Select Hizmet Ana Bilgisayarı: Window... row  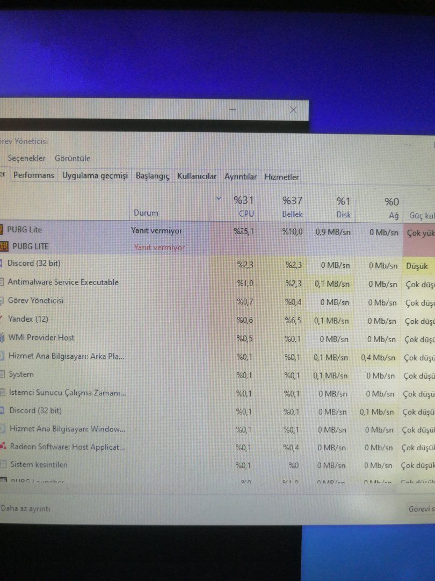point(218,429)
